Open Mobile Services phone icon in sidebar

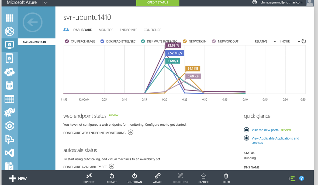pos(9,59)
